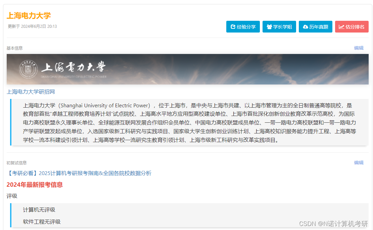Click the 经验分享 button

[243, 26]
